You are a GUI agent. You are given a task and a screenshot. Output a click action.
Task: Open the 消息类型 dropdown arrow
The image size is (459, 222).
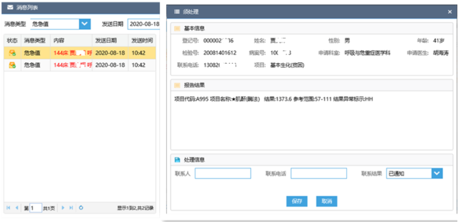point(85,24)
